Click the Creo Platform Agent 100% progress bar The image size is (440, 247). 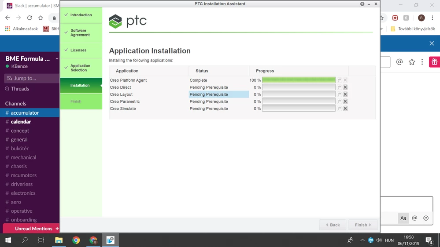[299, 80]
